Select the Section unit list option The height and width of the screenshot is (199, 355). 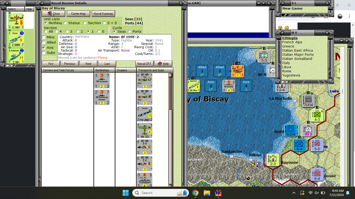click(85, 23)
